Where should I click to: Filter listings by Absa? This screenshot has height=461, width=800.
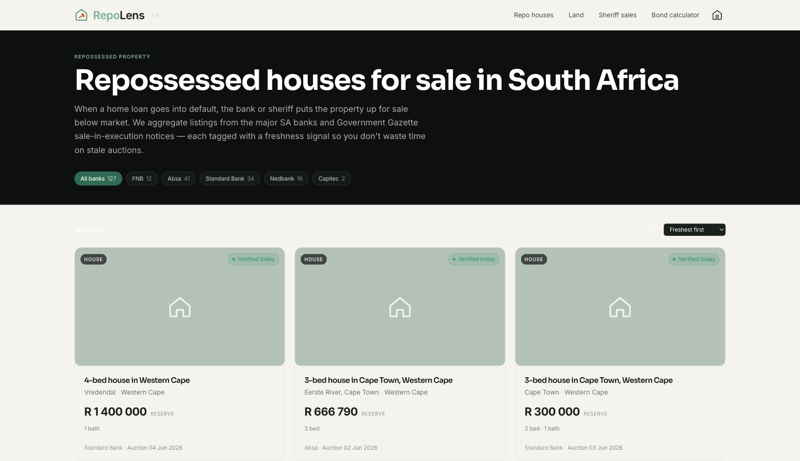(x=179, y=179)
